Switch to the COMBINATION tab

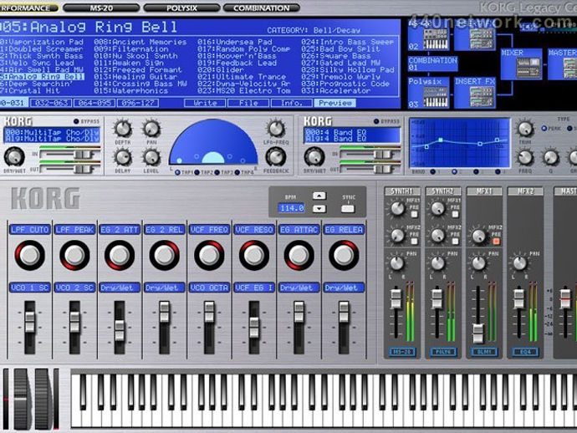(x=261, y=8)
